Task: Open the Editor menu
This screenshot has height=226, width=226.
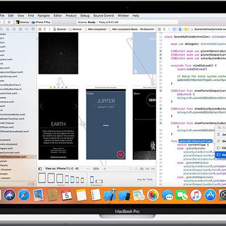Action: coord(58,16)
